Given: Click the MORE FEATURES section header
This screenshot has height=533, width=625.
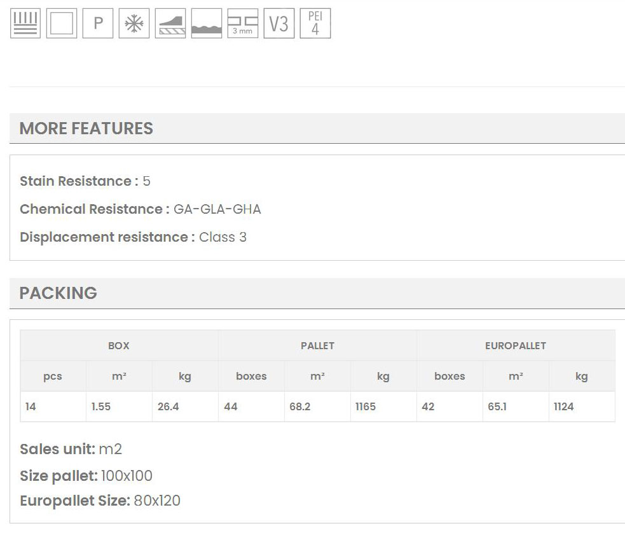Looking at the screenshot, I should pos(86,128).
